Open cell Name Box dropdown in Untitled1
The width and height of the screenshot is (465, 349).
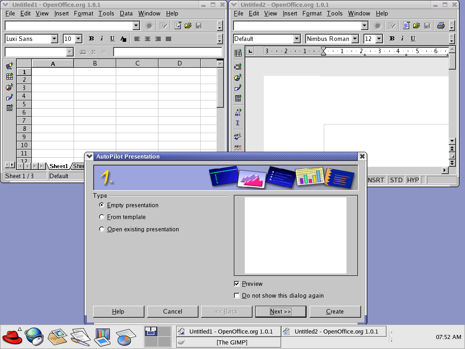69,52
